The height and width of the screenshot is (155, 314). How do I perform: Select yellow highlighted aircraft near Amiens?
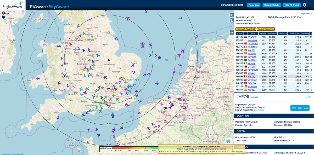click(x=155, y=131)
